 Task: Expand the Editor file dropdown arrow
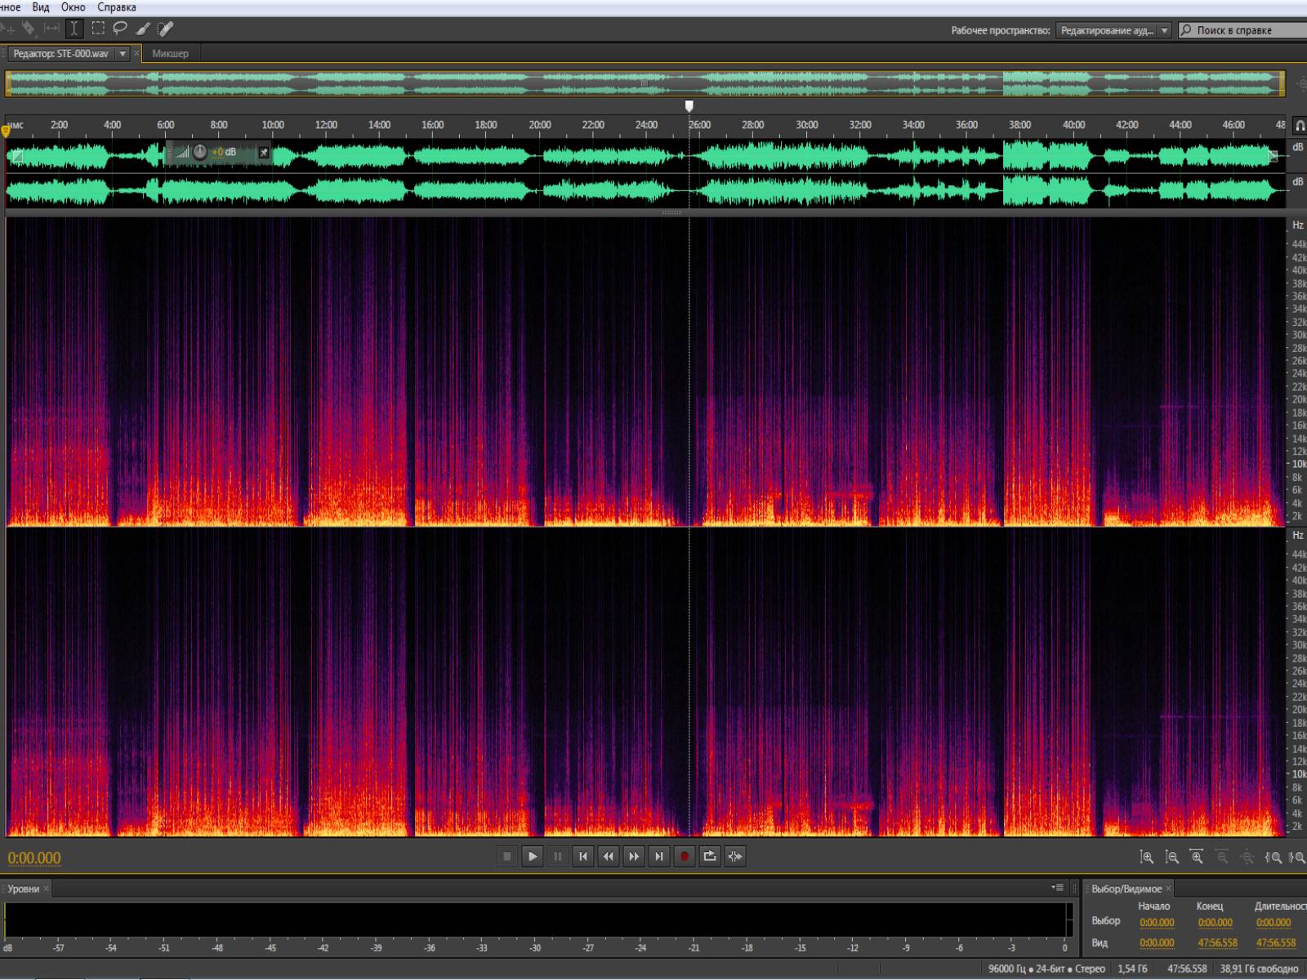(123, 54)
